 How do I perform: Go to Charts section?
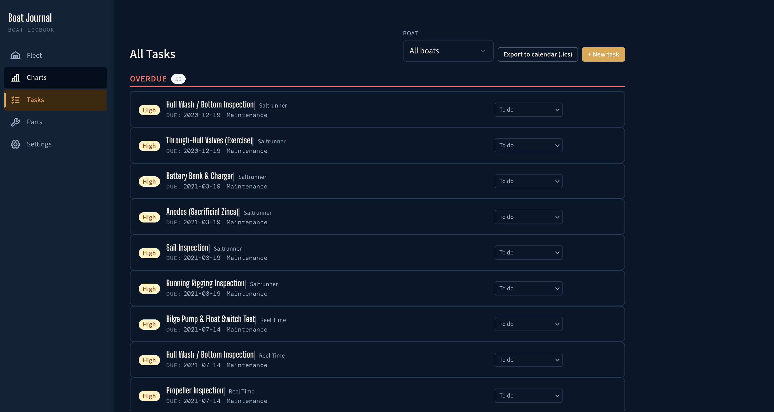pyautogui.click(x=55, y=78)
